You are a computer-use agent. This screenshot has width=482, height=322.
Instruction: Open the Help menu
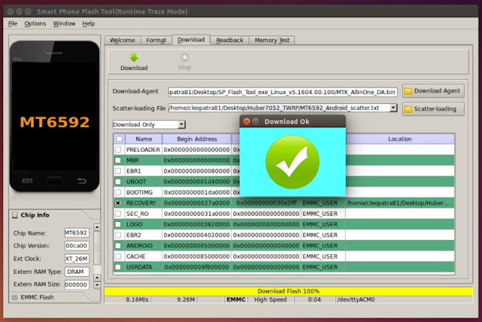click(89, 23)
